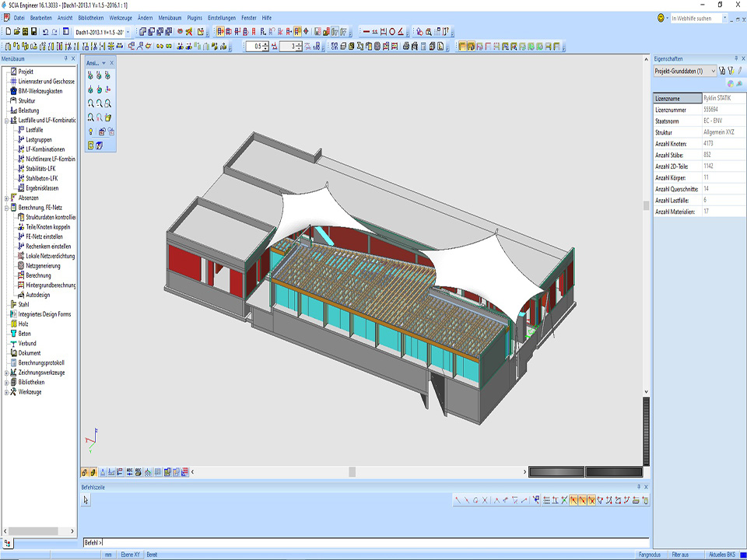Collapse the Berechnung, FE-Netz tree node
The image size is (747, 560).
[6, 208]
